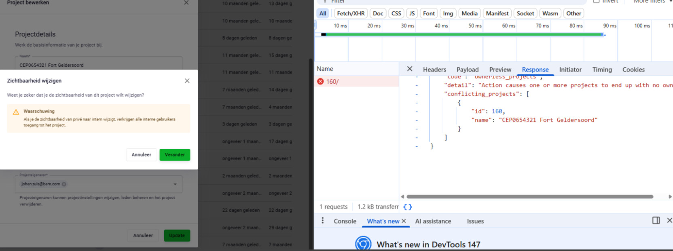Remove johan.tuls@bam.com owner chip

coord(64,184)
